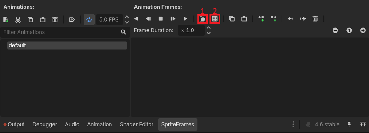
Task: Zoom out the frames view
Action: point(335,30)
